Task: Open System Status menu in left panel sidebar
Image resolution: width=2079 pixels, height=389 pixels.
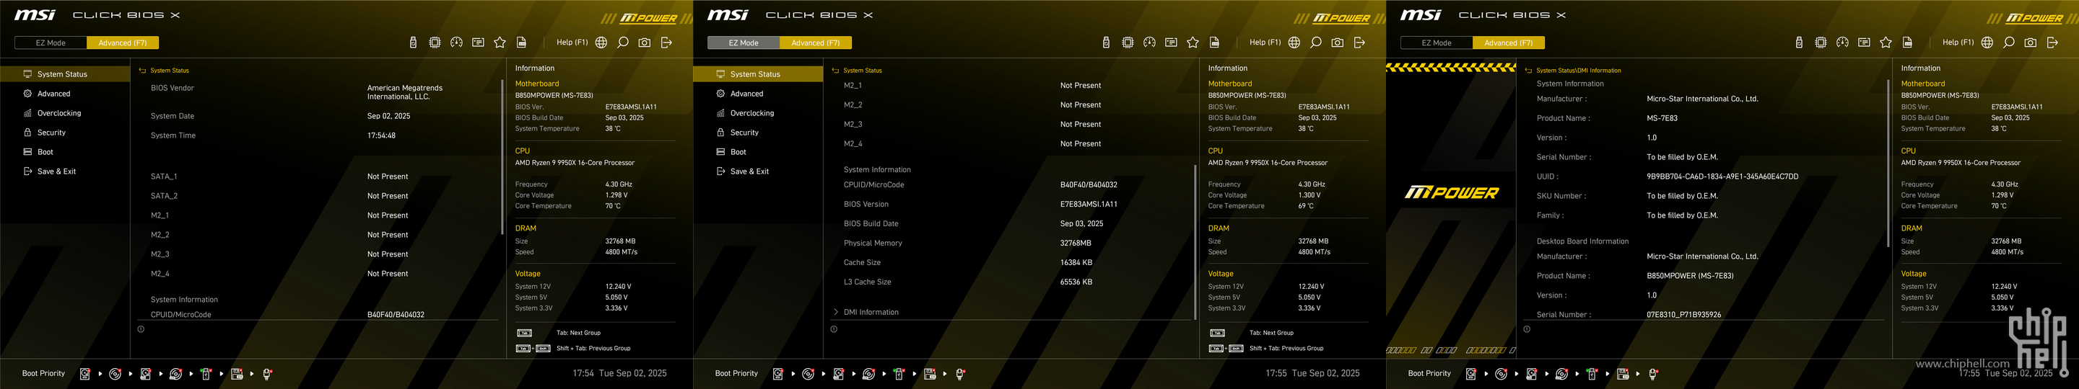Action: coord(64,74)
